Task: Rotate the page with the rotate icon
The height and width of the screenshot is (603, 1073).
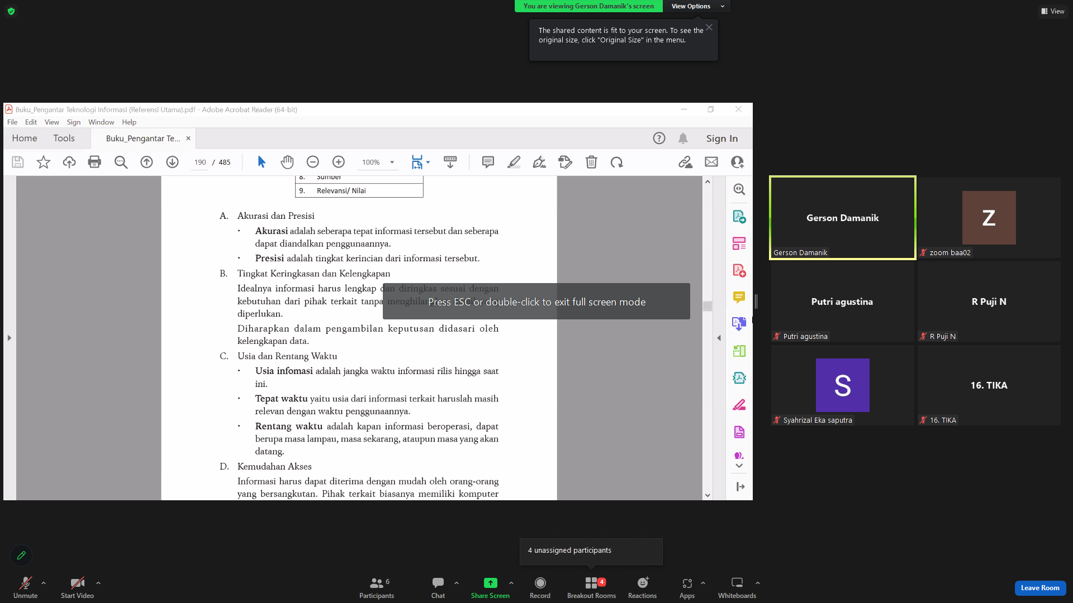Action: (617, 162)
